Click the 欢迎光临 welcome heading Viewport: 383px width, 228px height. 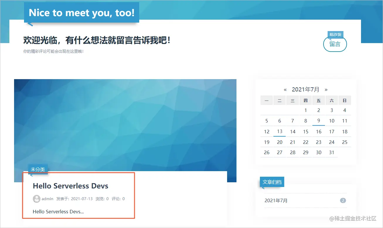tap(97, 40)
